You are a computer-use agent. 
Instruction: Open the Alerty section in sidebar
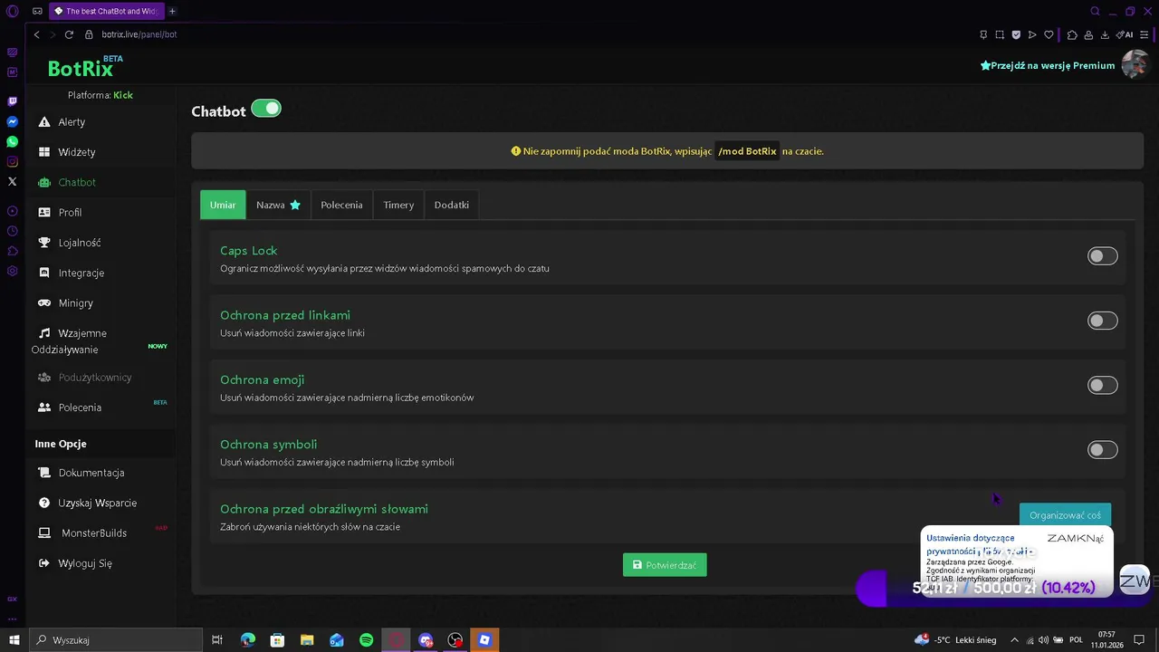[71, 122]
